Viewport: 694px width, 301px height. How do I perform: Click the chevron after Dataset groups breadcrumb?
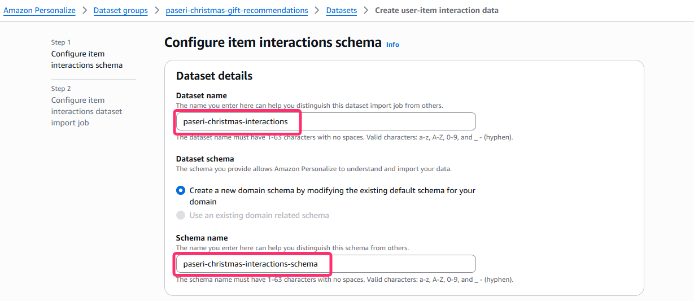[x=157, y=10]
